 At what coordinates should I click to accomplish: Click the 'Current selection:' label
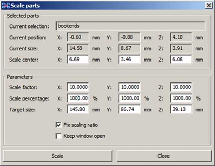29,26
